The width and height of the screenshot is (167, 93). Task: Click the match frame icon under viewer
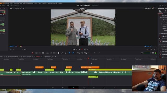(x=148, y=49)
